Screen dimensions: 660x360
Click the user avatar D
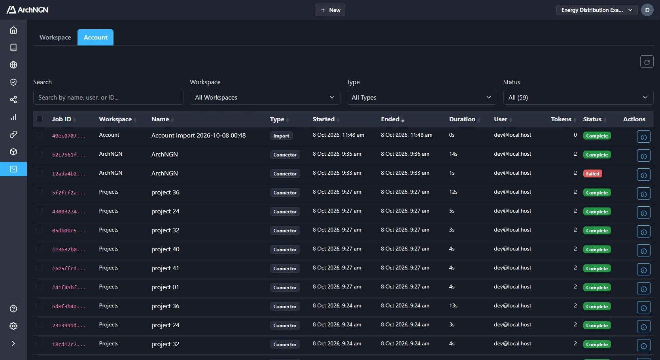[647, 10]
